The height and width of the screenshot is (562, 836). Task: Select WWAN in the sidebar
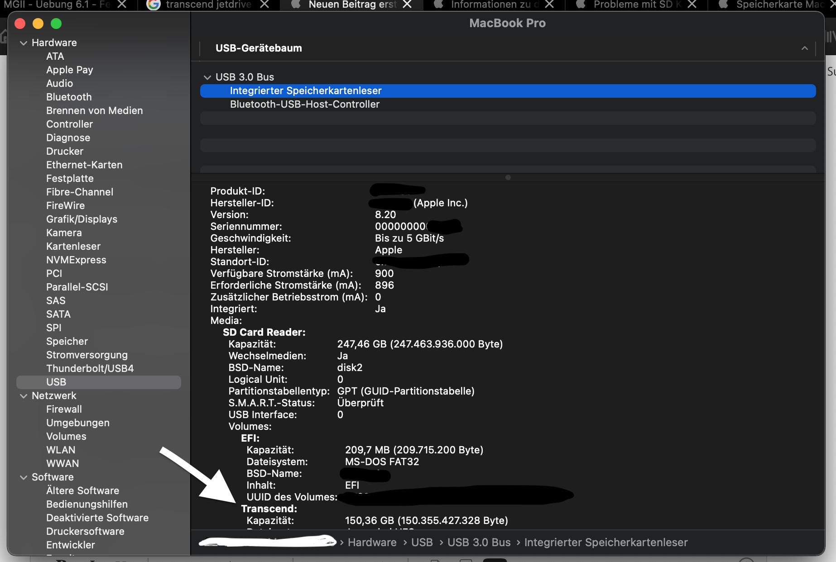(62, 464)
